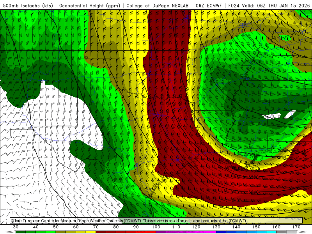312x234 pixels.
Task: Click the legend value 50
Action: tap(56, 227)
